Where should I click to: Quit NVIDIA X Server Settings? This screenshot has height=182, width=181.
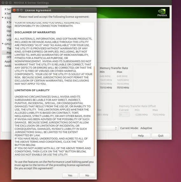(161, 135)
